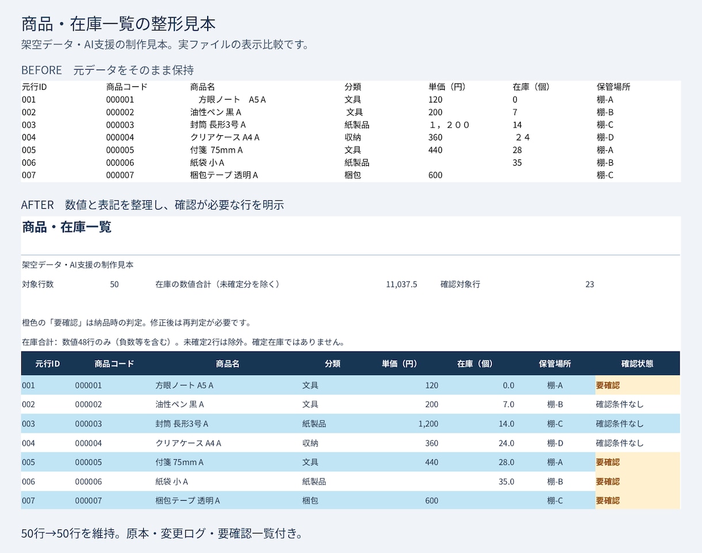This screenshot has height=553, width=702.
Task: Select the total value 11,037.5
Action: [x=402, y=284]
